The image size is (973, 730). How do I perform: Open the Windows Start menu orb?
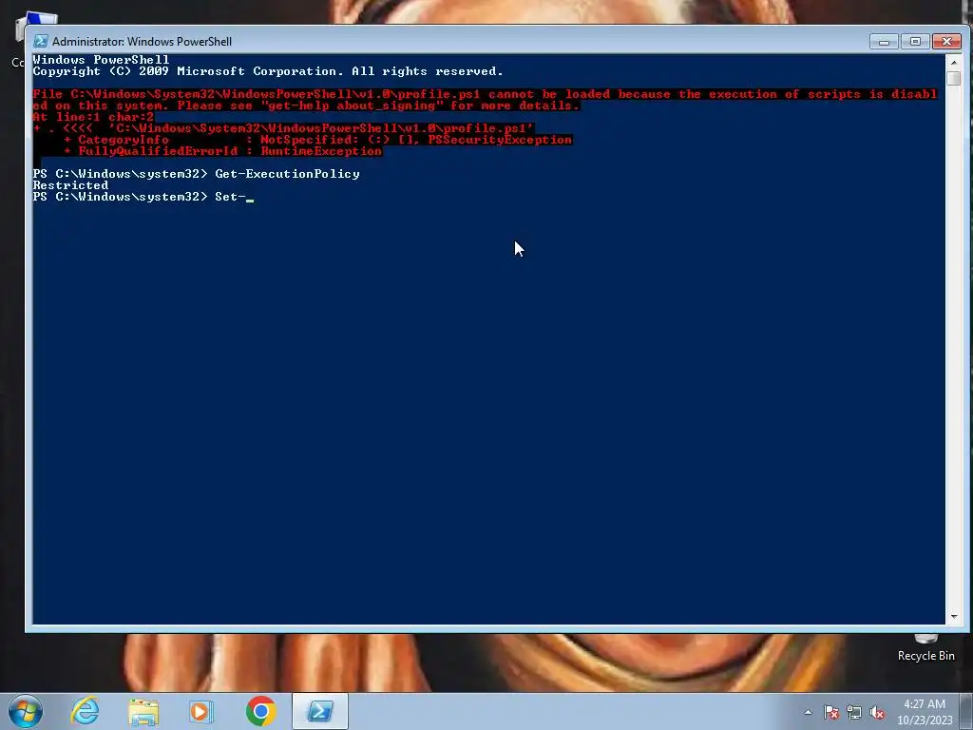tap(25, 711)
